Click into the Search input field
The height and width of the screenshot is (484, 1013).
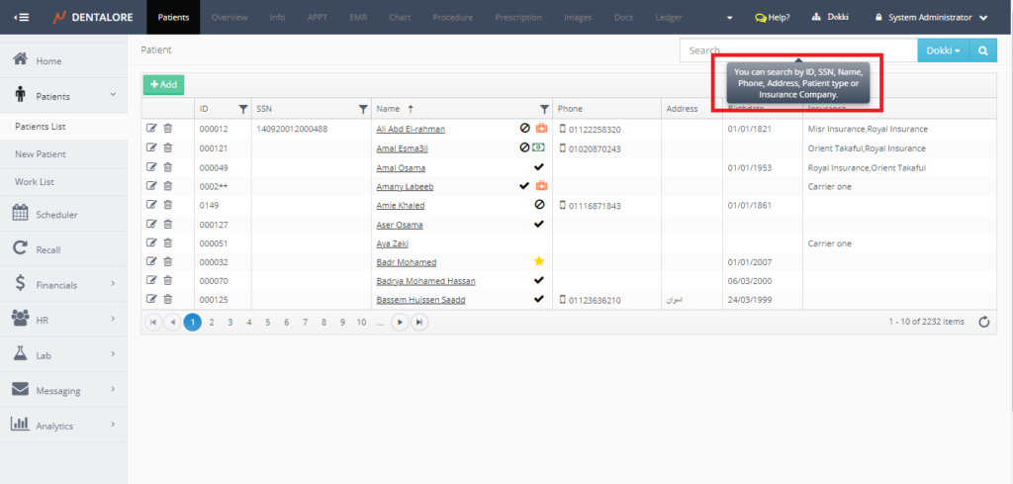tap(797, 50)
